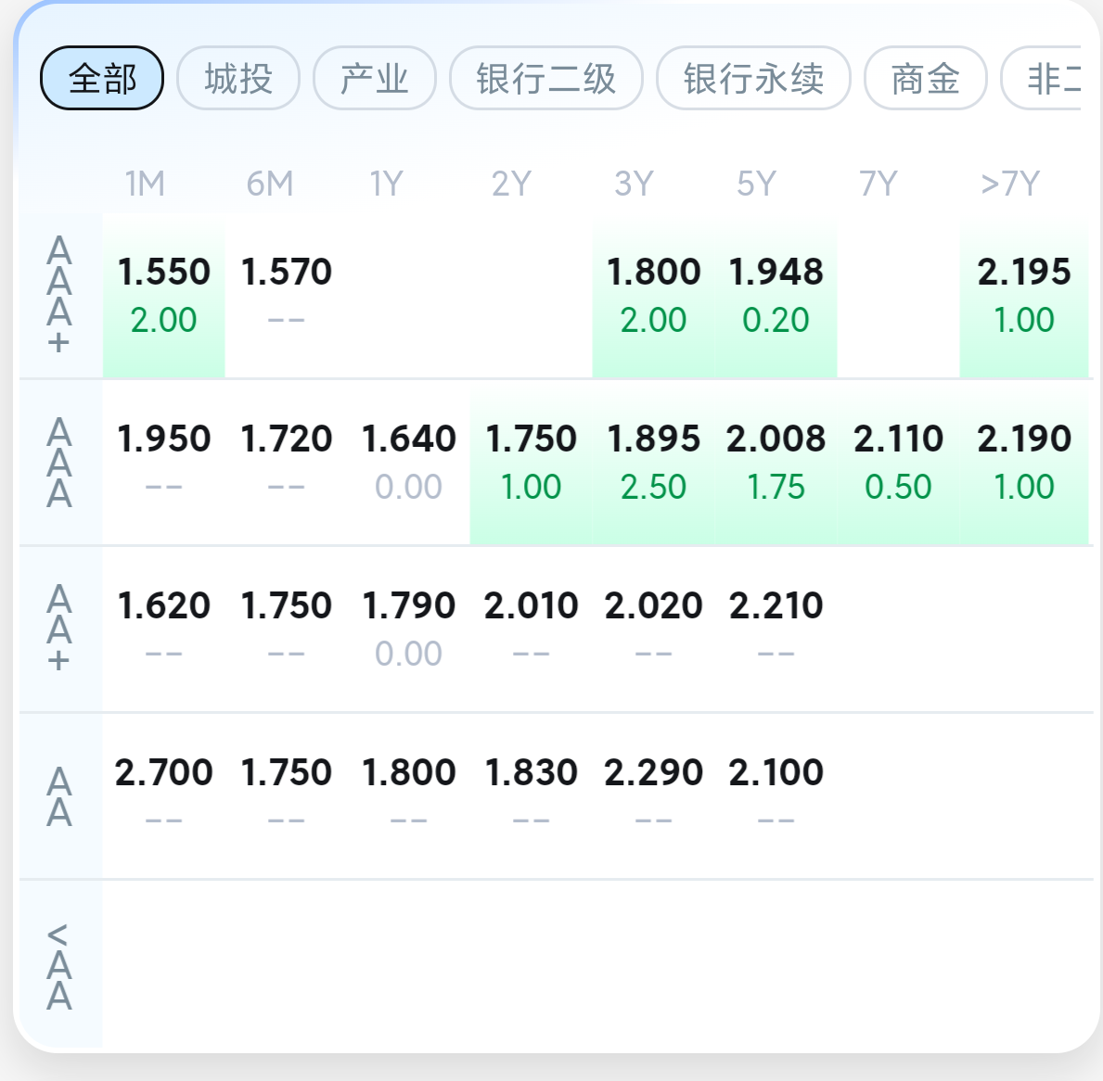Screen dimensions: 1103x1081
Task: Open the AAA+ 5Y cell valued 1.948
Action: pyautogui.click(x=776, y=296)
